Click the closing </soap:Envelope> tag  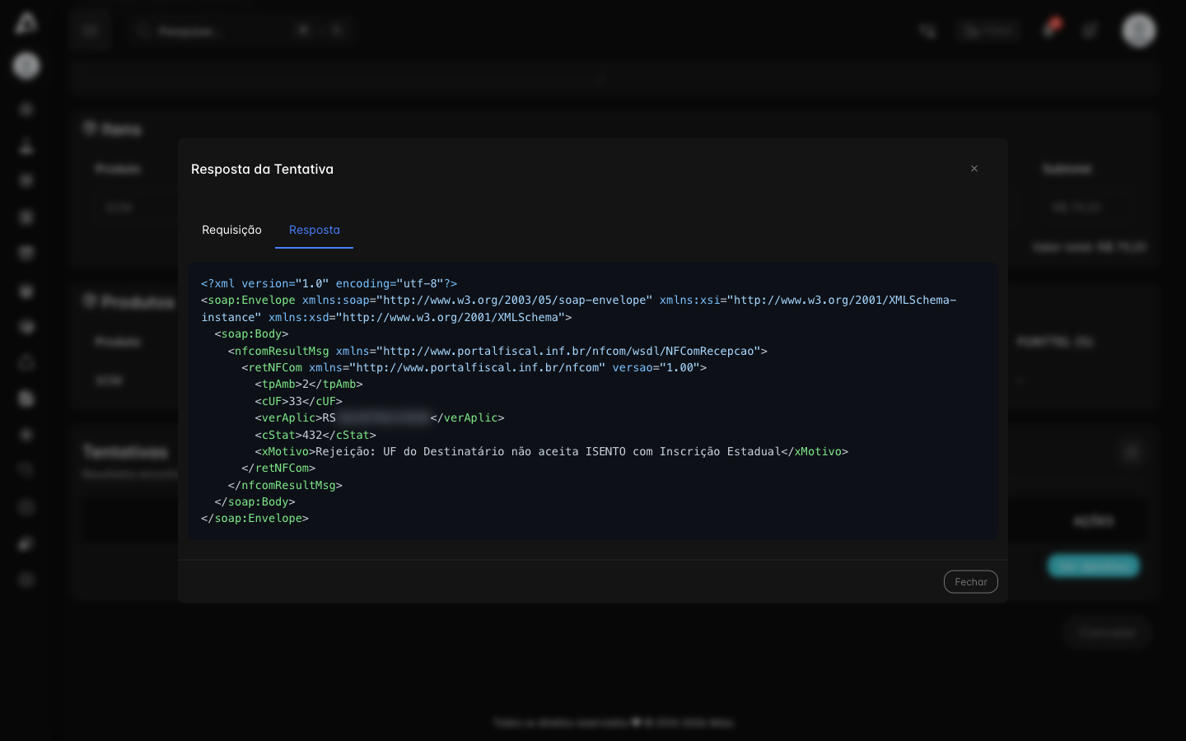point(254,518)
